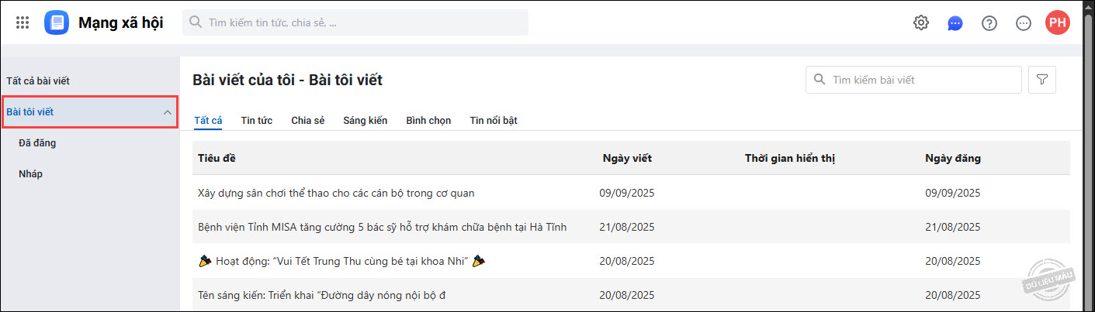Image resolution: width=1095 pixels, height=312 pixels.
Task: Select Tất cả bài viết in sidebar
Action: pos(43,81)
